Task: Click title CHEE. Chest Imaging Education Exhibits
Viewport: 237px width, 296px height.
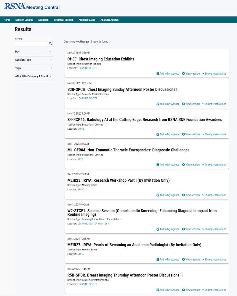Action: 101,59
